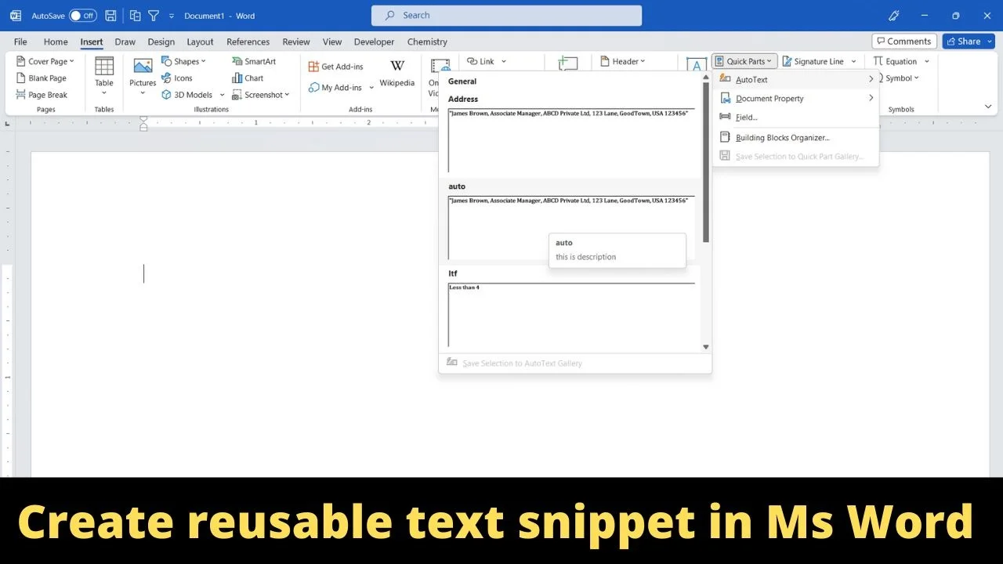
Task: Click the icon beside the Save icon
Action: (135, 16)
